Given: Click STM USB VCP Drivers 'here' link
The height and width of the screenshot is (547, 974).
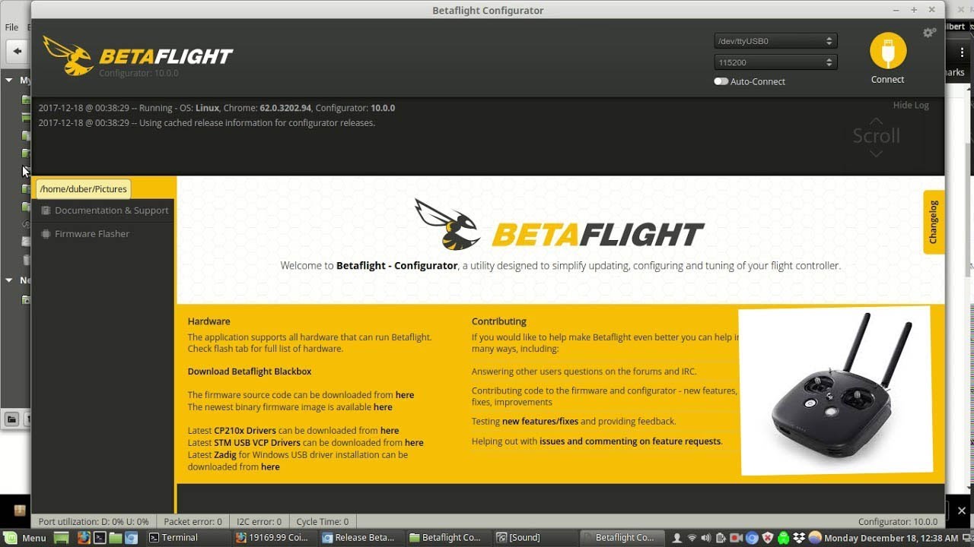Looking at the screenshot, I should click(414, 443).
